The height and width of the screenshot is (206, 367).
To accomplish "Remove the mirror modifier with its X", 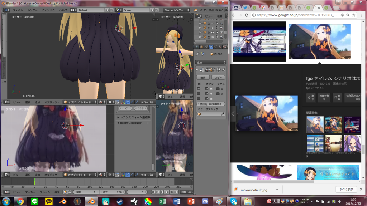I will (224, 70).
